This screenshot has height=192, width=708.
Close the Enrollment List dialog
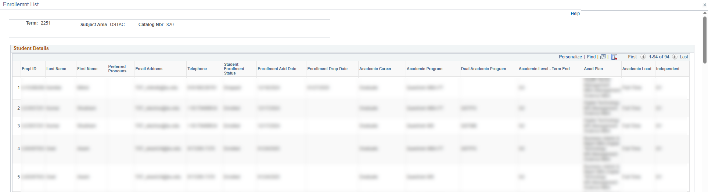(x=704, y=5)
